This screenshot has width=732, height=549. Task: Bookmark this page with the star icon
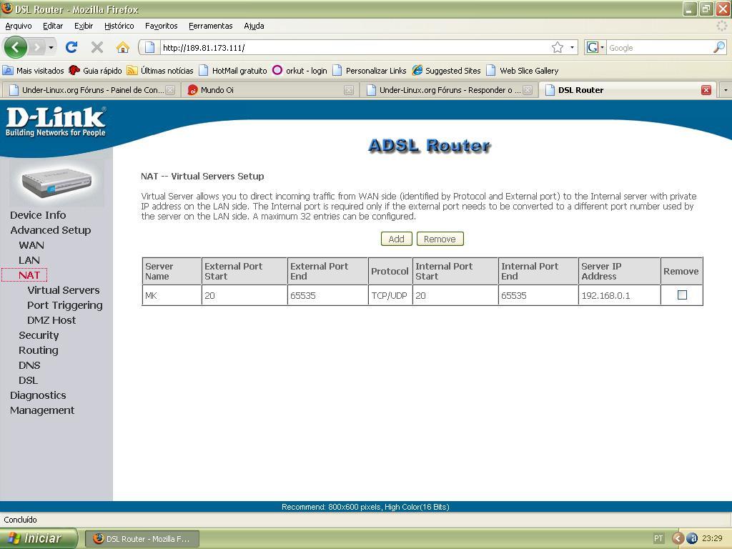click(x=558, y=47)
